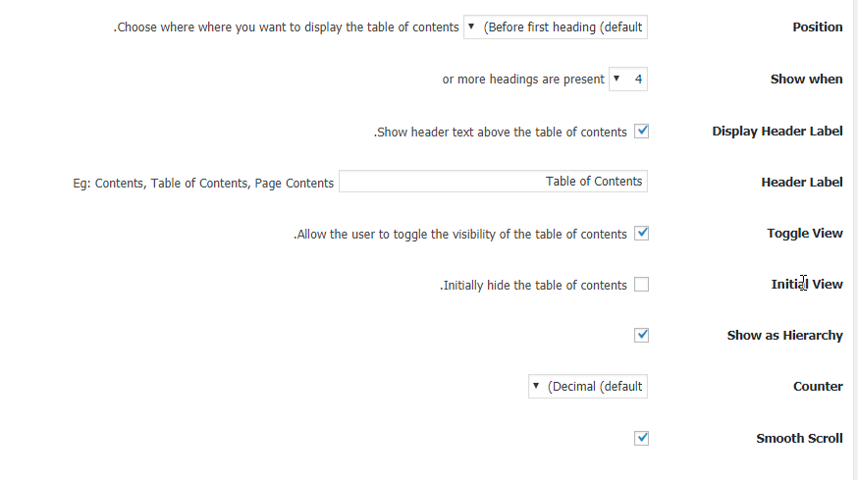Click "Allow the user to toggle" description text
Viewport: 858px width, 480px height.
coord(459,235)
